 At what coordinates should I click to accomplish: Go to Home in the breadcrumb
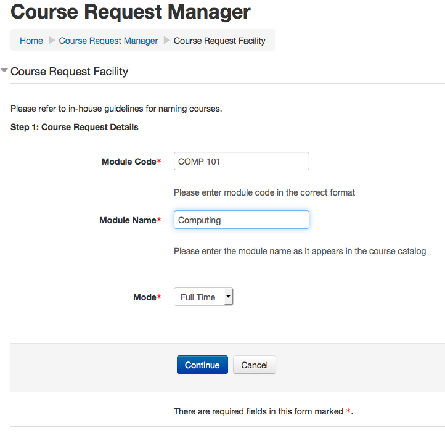pyautogui.click(x=31, y=41)
